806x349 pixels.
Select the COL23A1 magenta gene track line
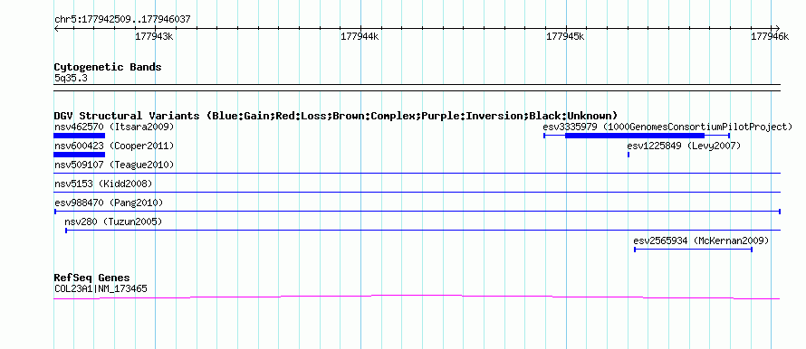[417, 297]
